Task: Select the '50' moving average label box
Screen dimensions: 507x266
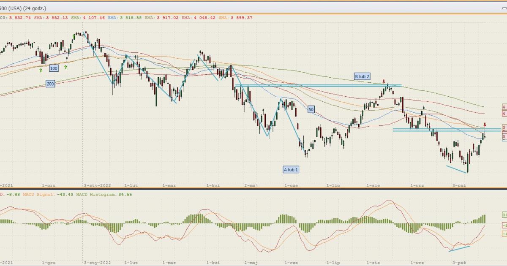Action: click(311, 109)
